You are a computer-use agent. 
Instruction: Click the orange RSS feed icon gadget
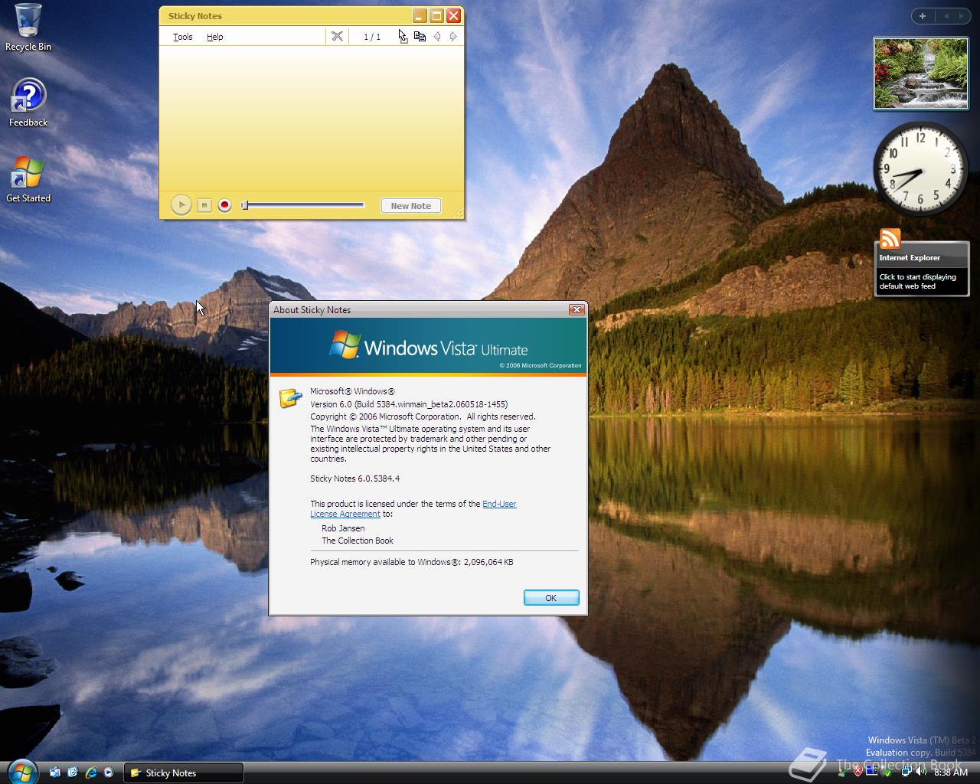pyautogui.click(x=890, y=239)
